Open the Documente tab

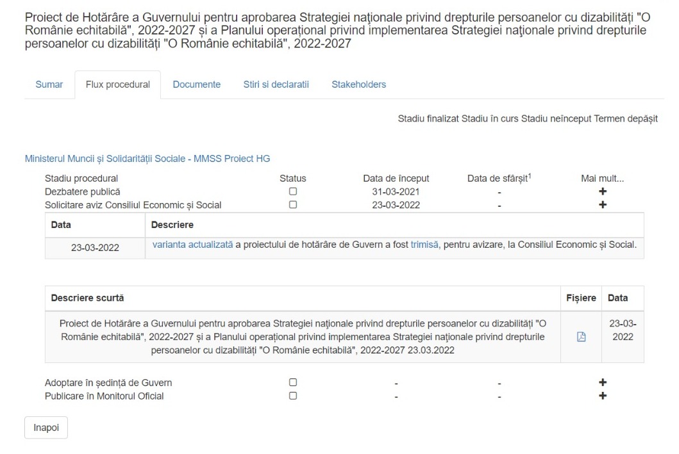pos(197,85)
